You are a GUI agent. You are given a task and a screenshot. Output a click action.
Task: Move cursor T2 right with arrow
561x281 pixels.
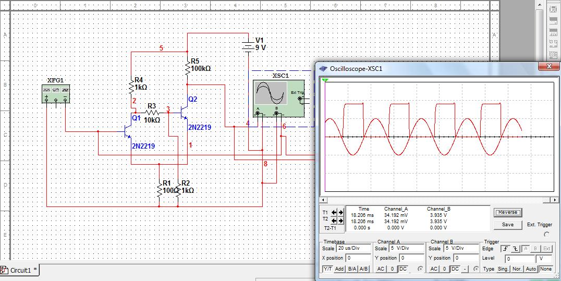tap(341, 220)
